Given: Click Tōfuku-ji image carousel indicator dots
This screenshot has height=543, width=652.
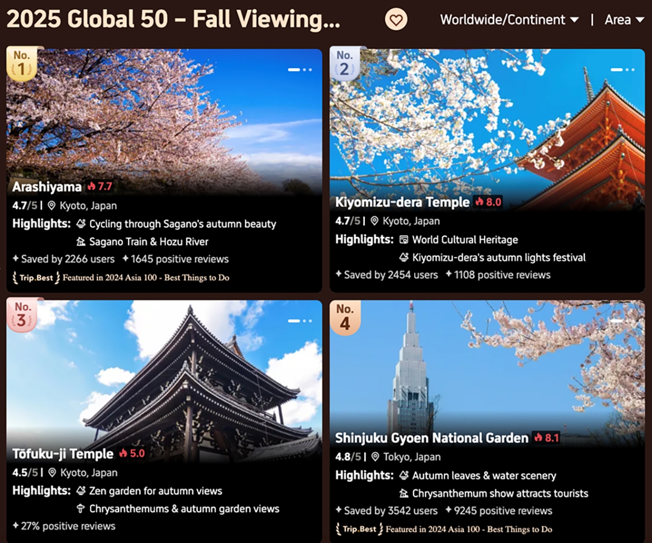Looking at the screenshot, I should 300,321.
